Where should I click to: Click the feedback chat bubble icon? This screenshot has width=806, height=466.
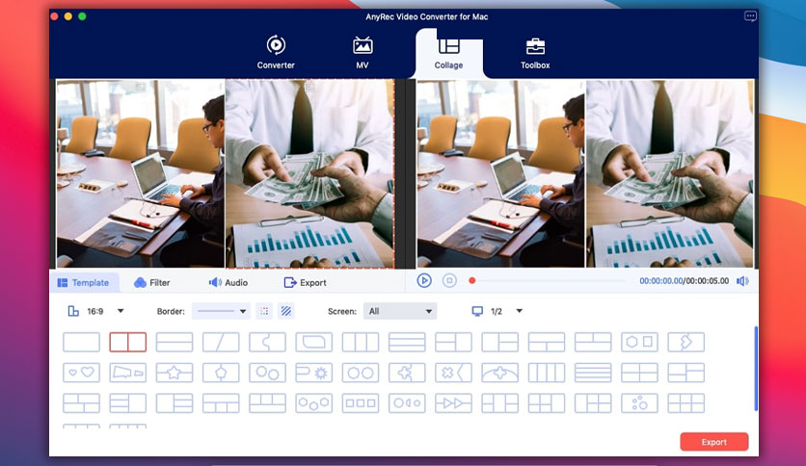pyautogui.click(x=750, y=16)
